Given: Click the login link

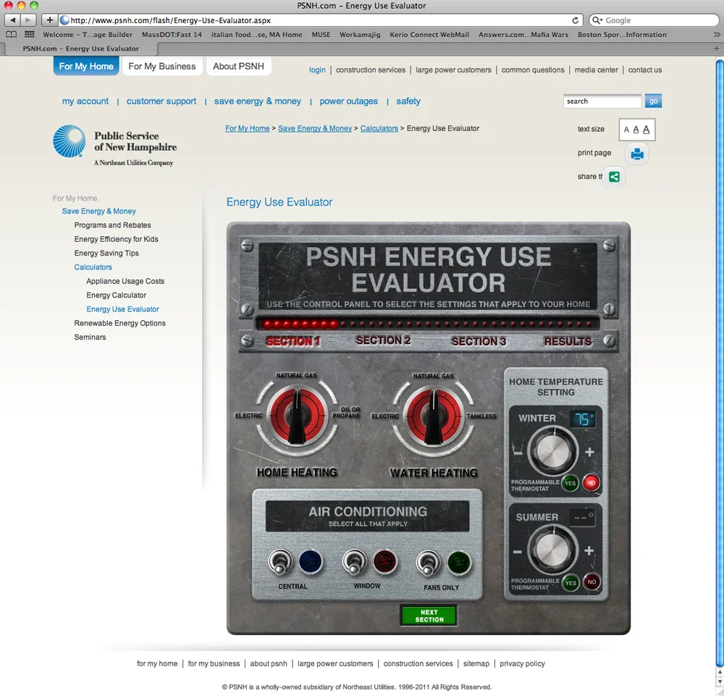Looking at the screenshot, I should tap(317, 70).
